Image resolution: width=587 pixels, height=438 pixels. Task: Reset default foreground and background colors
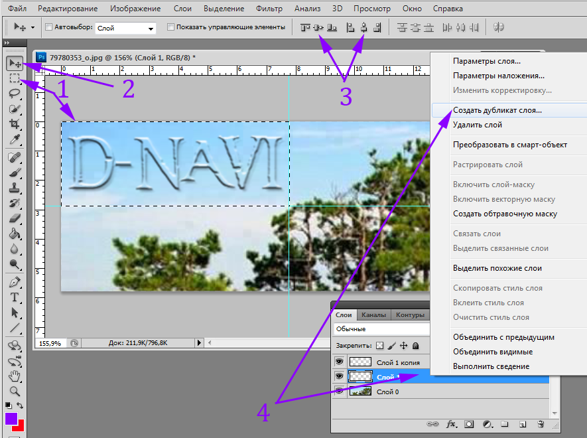coord(8,405)
